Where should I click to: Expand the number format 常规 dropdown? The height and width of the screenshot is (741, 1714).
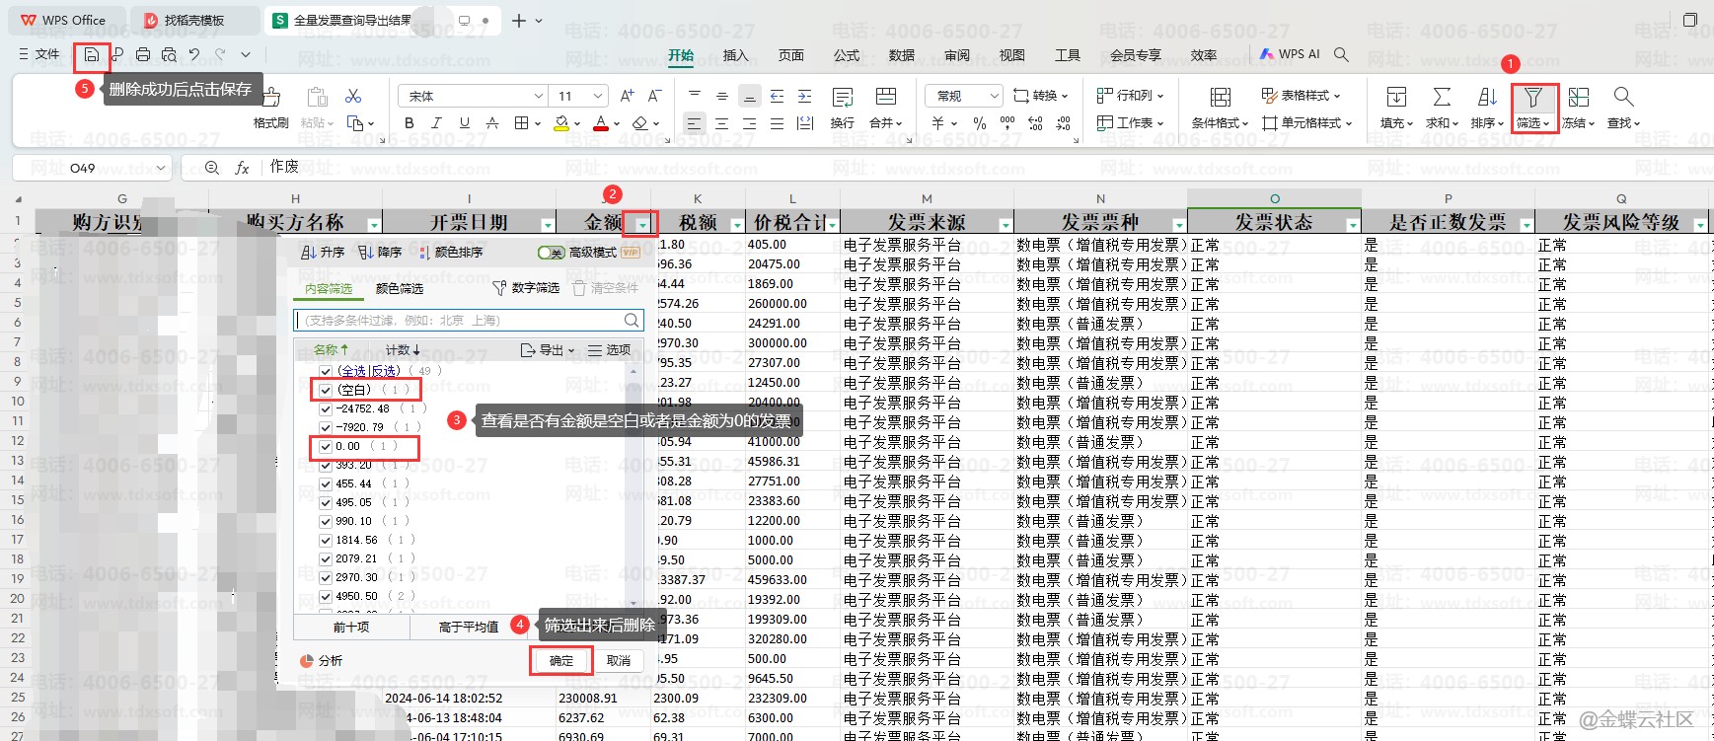[993, 97]
